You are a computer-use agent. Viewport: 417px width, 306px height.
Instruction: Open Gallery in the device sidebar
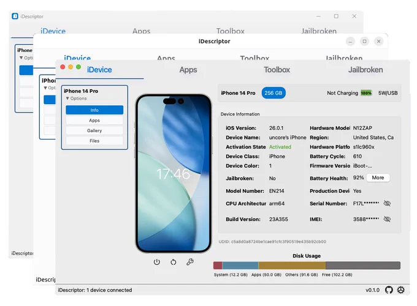click(x=94, y=130)
